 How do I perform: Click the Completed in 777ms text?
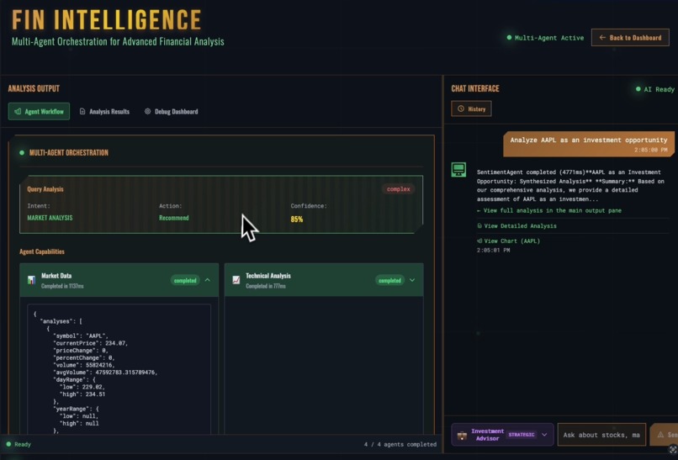[x=266, y=286]
